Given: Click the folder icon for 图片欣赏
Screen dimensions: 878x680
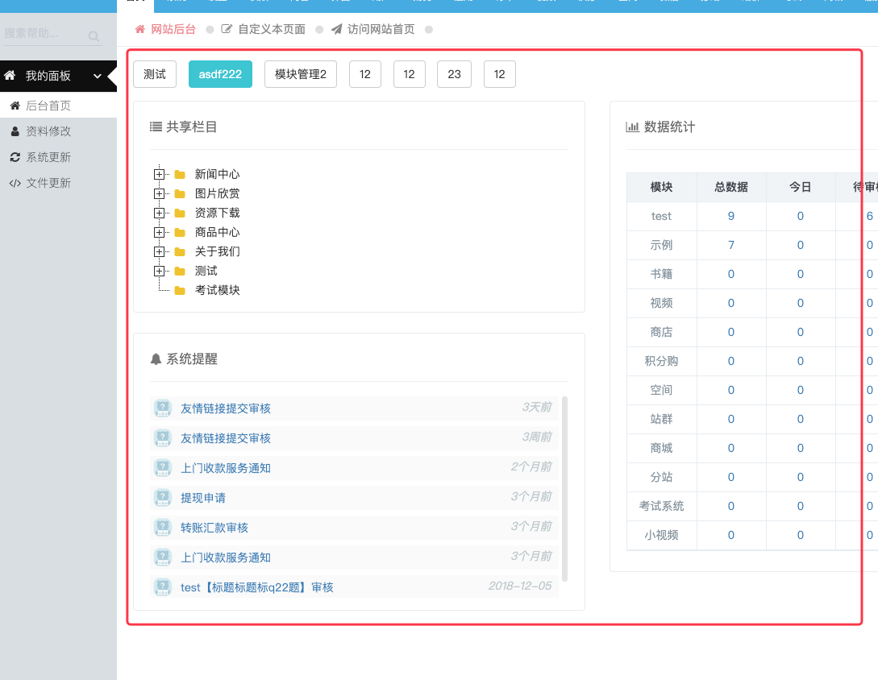Looking at the screenshot, I should pyautogui.click(x=180, y=193).
